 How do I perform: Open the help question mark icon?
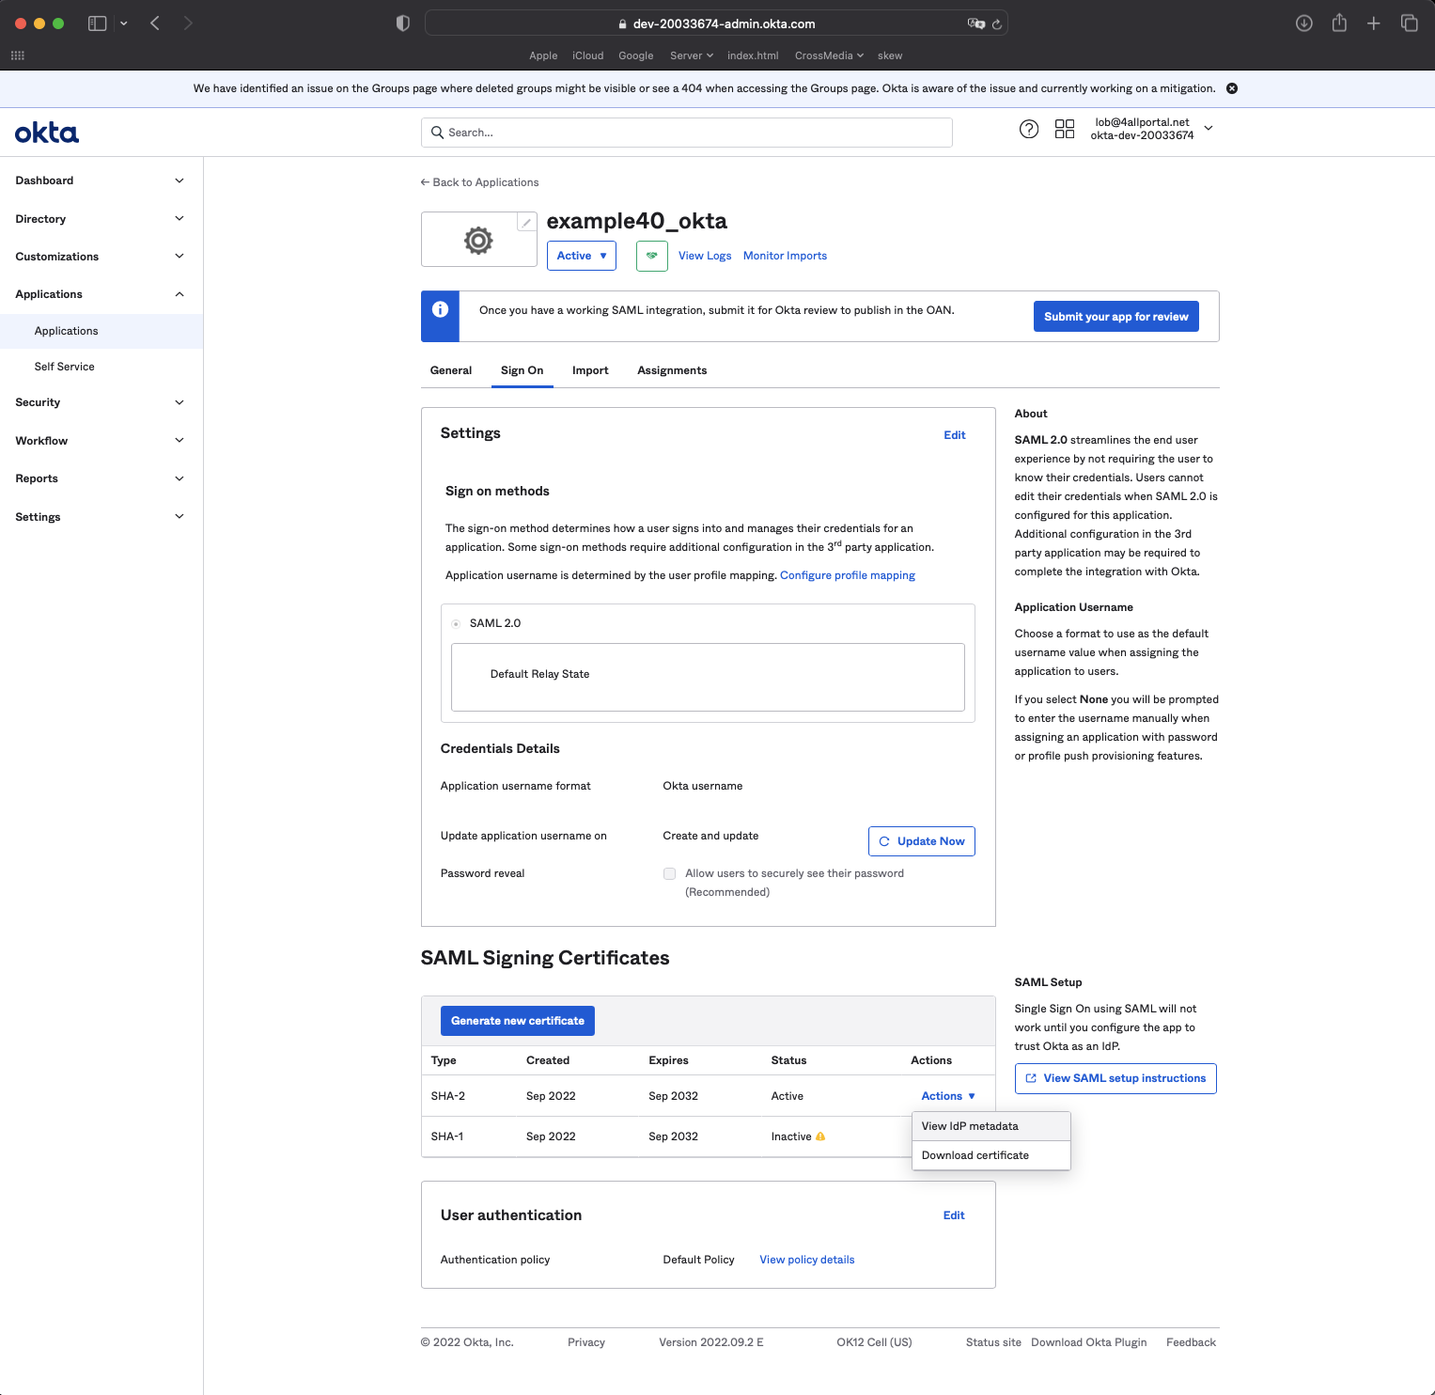(1029, 129)
